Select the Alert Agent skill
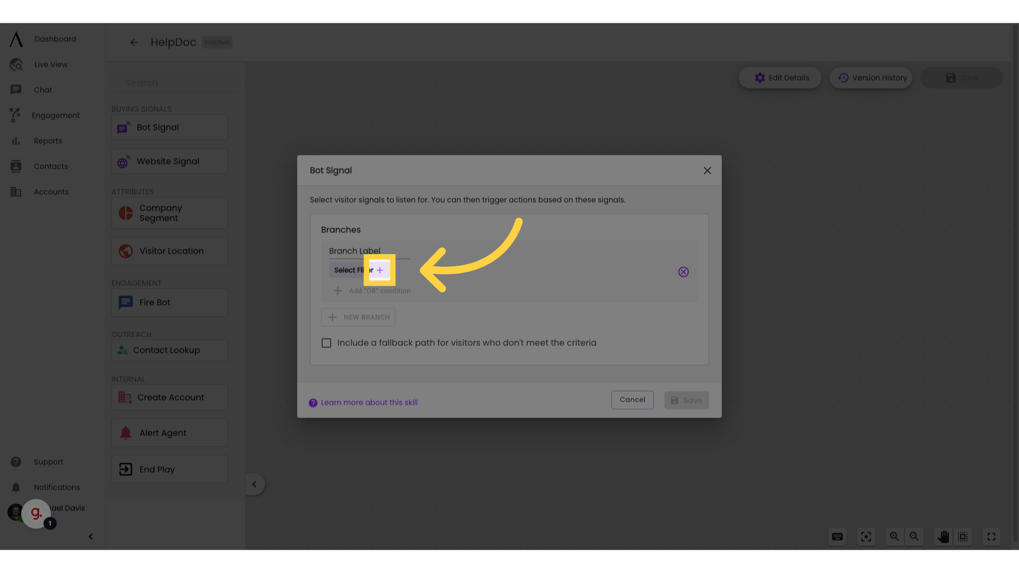Image resolution: width=1019 pixels, height=573 pixels. click(x=169, y=432)
